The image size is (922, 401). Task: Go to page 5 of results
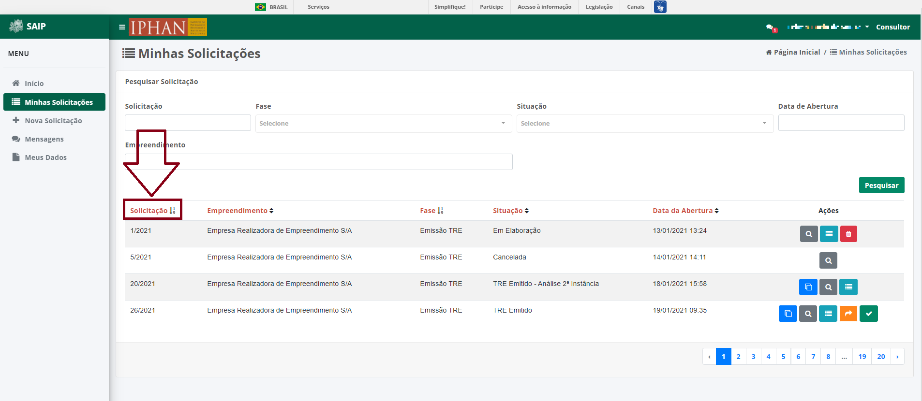[x=783, y=357]
